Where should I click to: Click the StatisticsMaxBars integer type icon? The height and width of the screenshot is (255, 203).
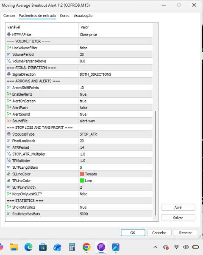click(9, 214)
